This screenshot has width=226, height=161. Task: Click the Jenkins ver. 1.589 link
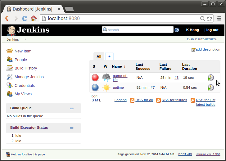208,154
